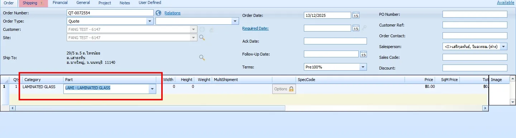Click the Required Date field
Image resolution: width=516 pixels, height=138 pixels.
328,28
